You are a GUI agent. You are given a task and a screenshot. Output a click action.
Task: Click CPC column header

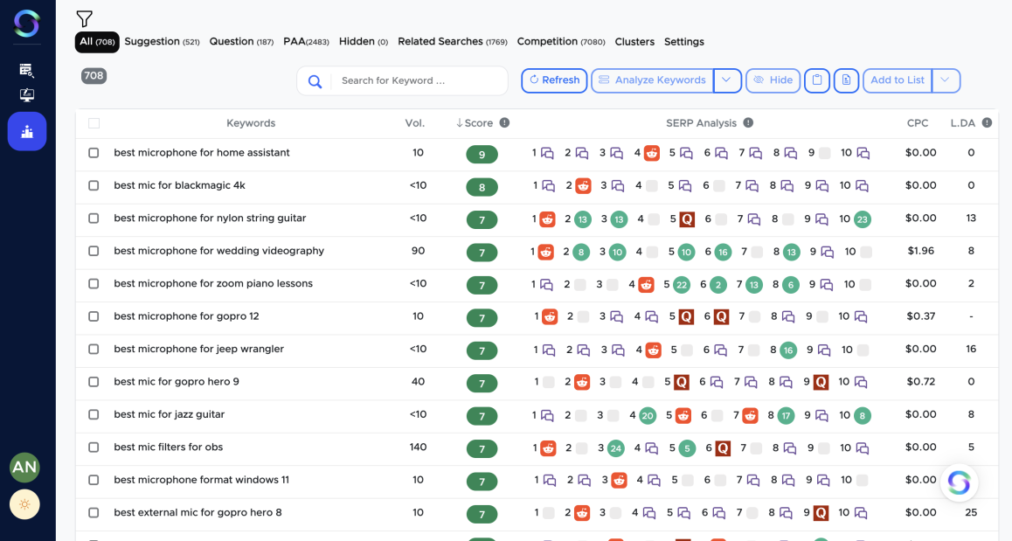(918, 122)
